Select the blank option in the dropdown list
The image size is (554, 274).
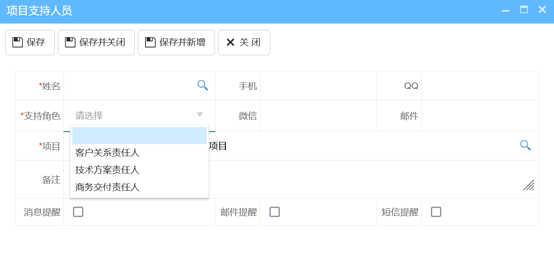pyautogui.click(x=139, y=135)
